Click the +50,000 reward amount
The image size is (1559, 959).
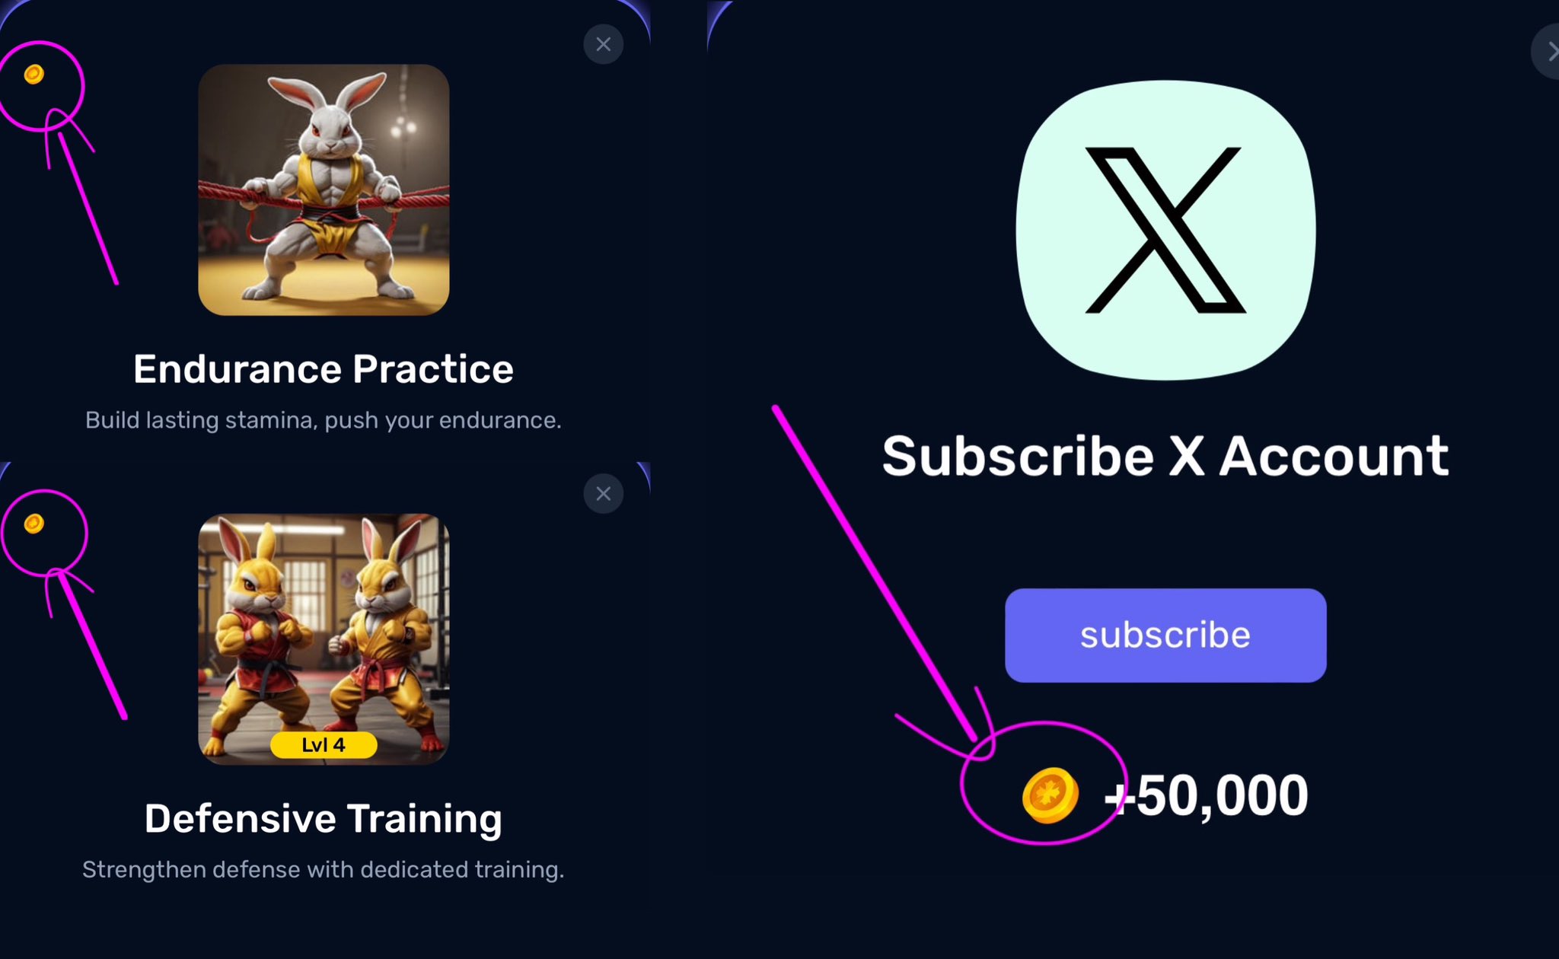click(1207, 796)
